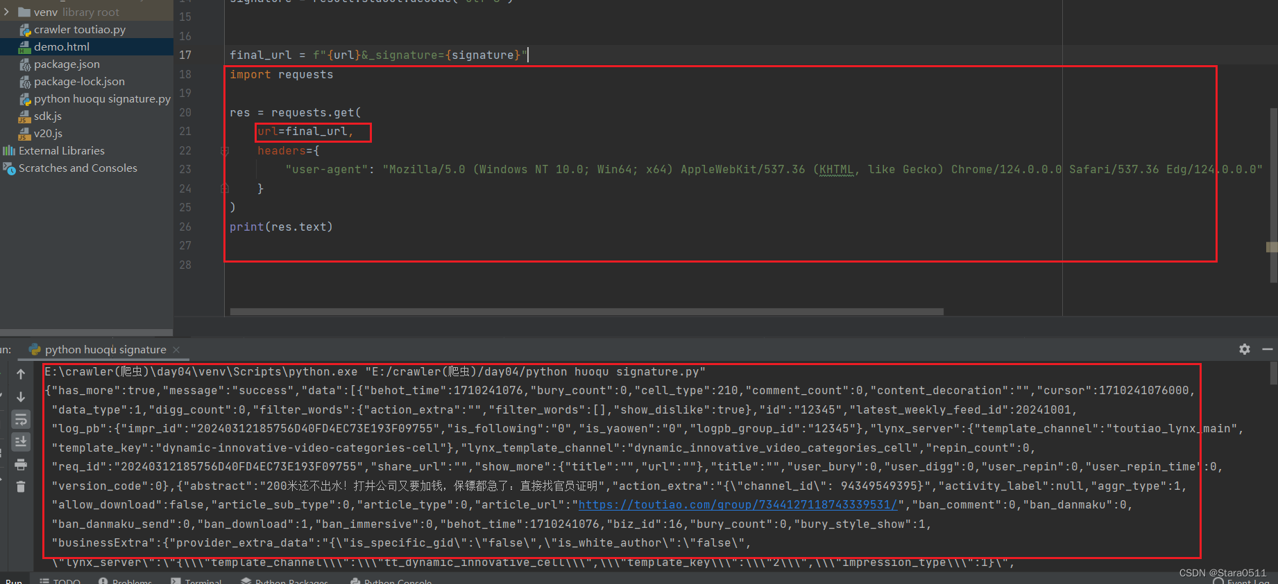Image resolution: width=1278 pixels, height=584 pixels.
Task: Click the Scratches and Consoles icon
Action: [x=9, y=168]
